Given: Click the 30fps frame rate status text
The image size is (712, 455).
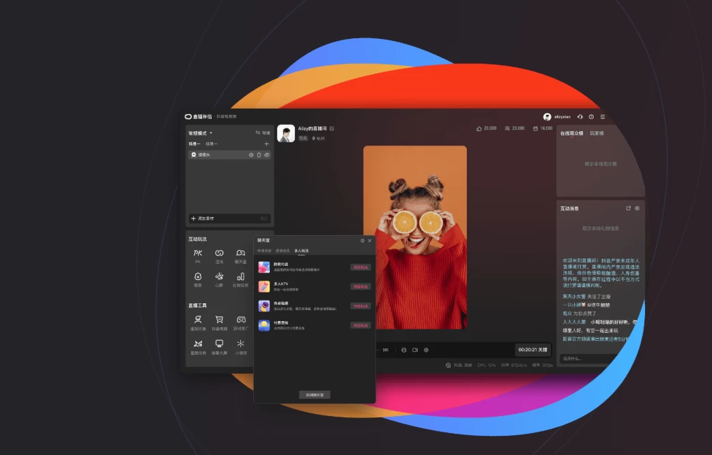Looking at the screenshot, I should tap(543, 365).
